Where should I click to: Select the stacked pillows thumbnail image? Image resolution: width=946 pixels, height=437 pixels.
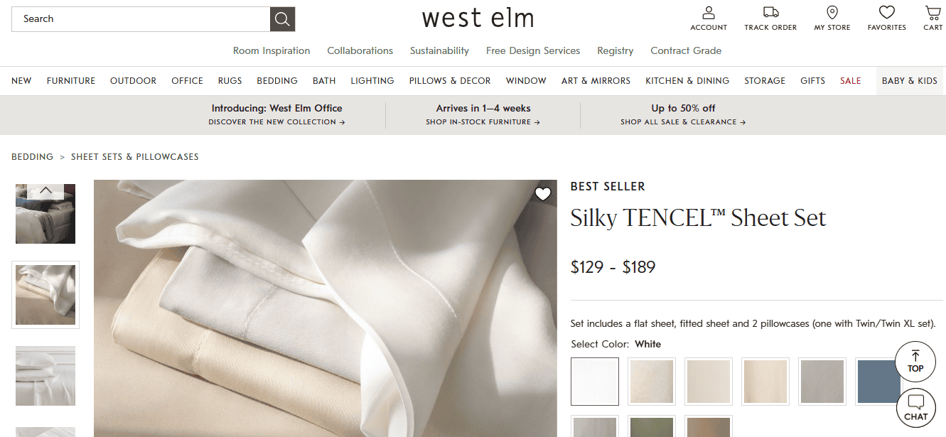(45, 376)
